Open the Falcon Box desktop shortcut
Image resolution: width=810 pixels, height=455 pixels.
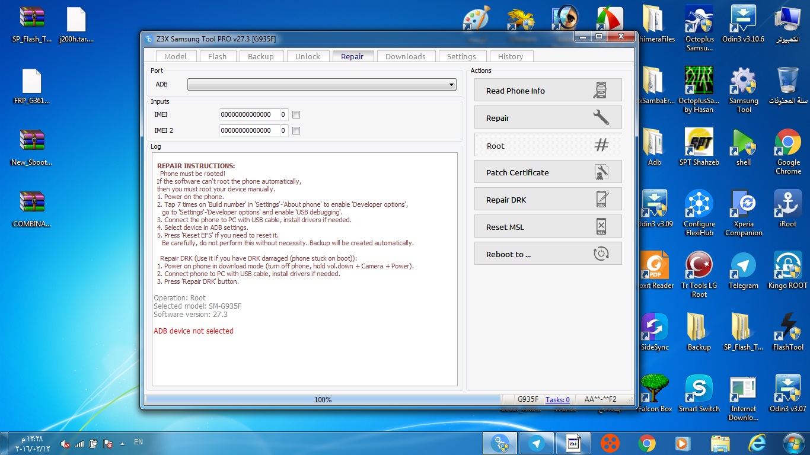tap(655, 393)
